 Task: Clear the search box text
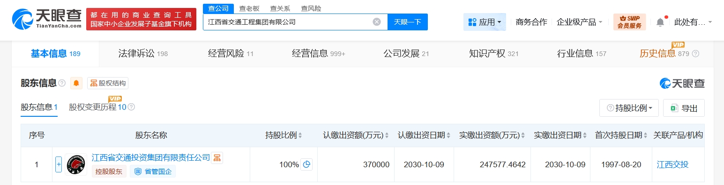point(377,22)
